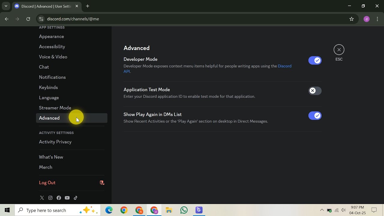The height and width of the screenshot is (216, 384).
Task: Open the volume control in system tray
Action: tap(343, 210)
